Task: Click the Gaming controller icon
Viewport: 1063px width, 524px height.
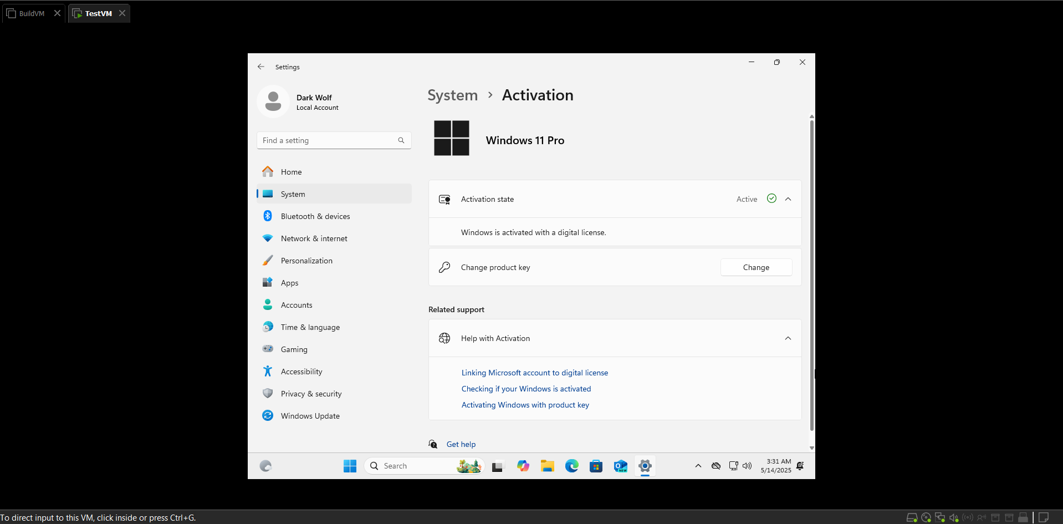Action: (x=268, y=349)
